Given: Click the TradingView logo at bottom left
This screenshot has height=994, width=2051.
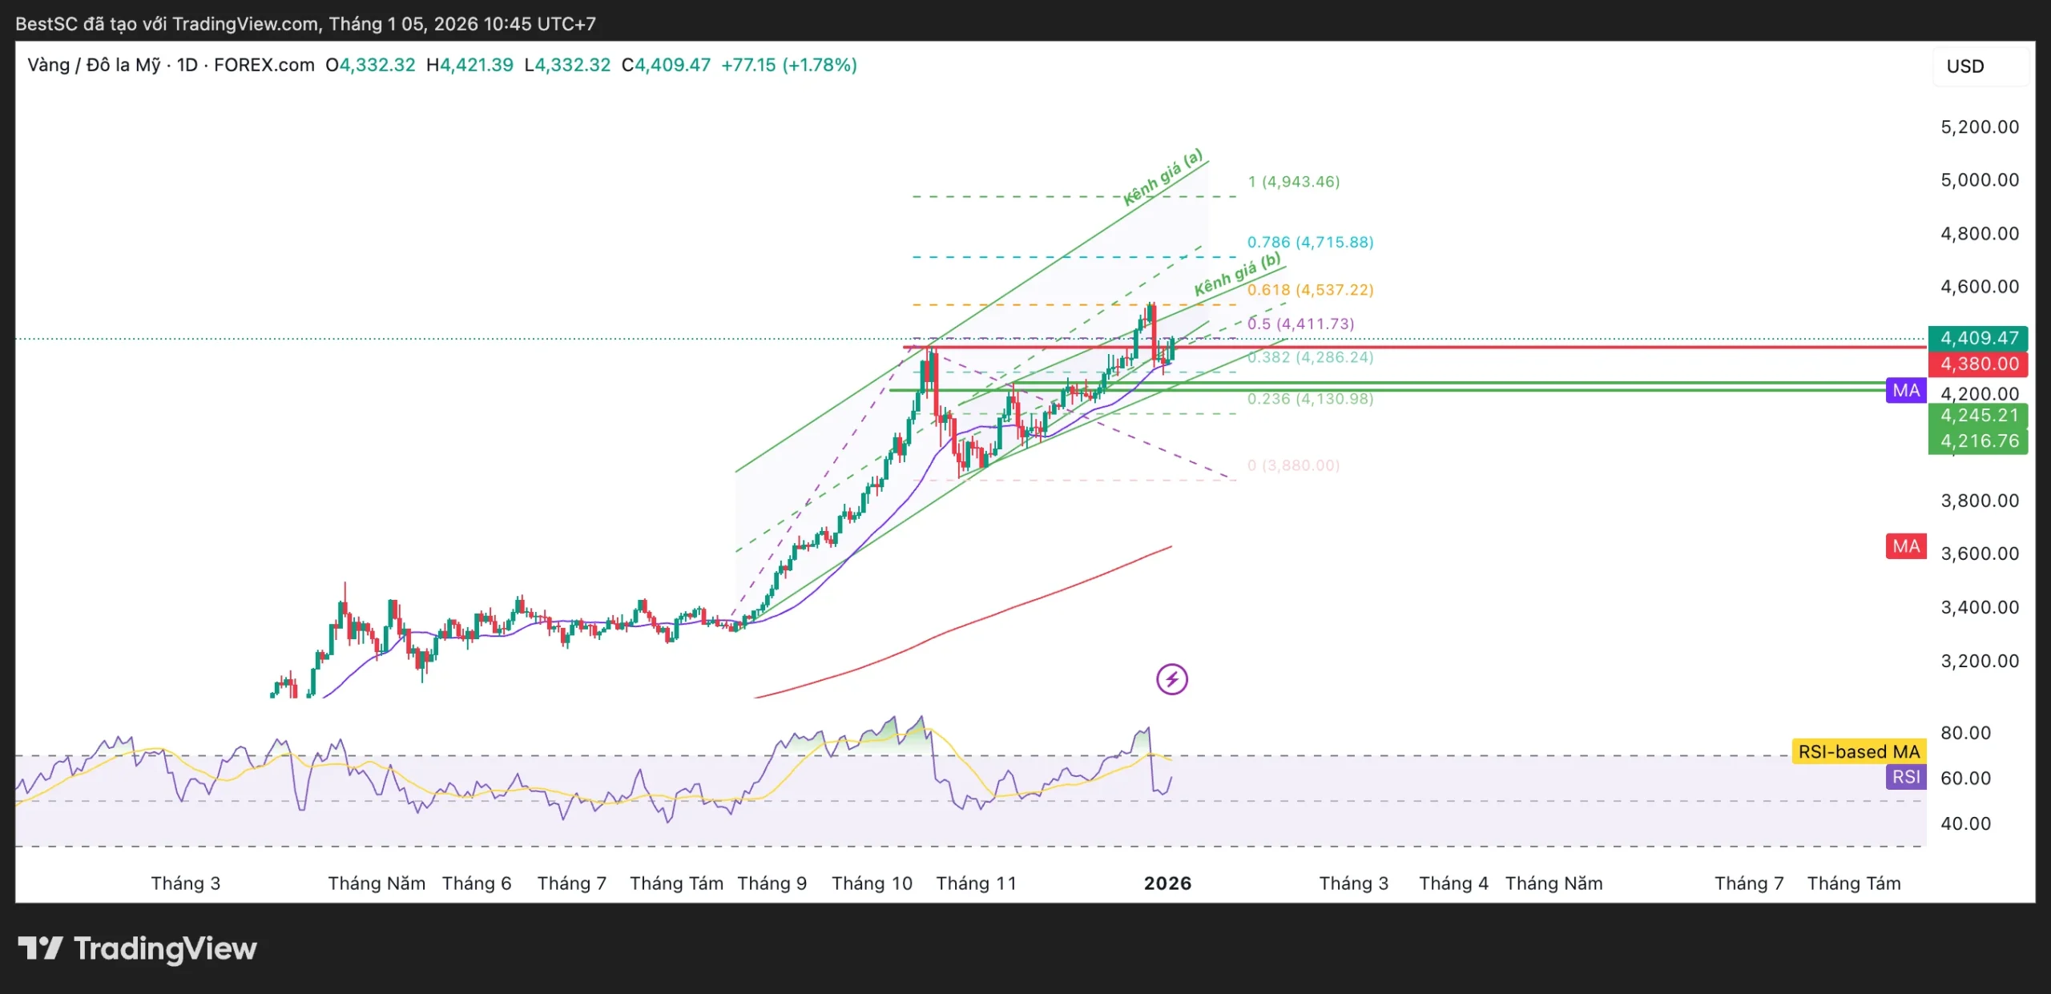Looking at the screenshot, I should pyautogui.click(x=137, y=948).
